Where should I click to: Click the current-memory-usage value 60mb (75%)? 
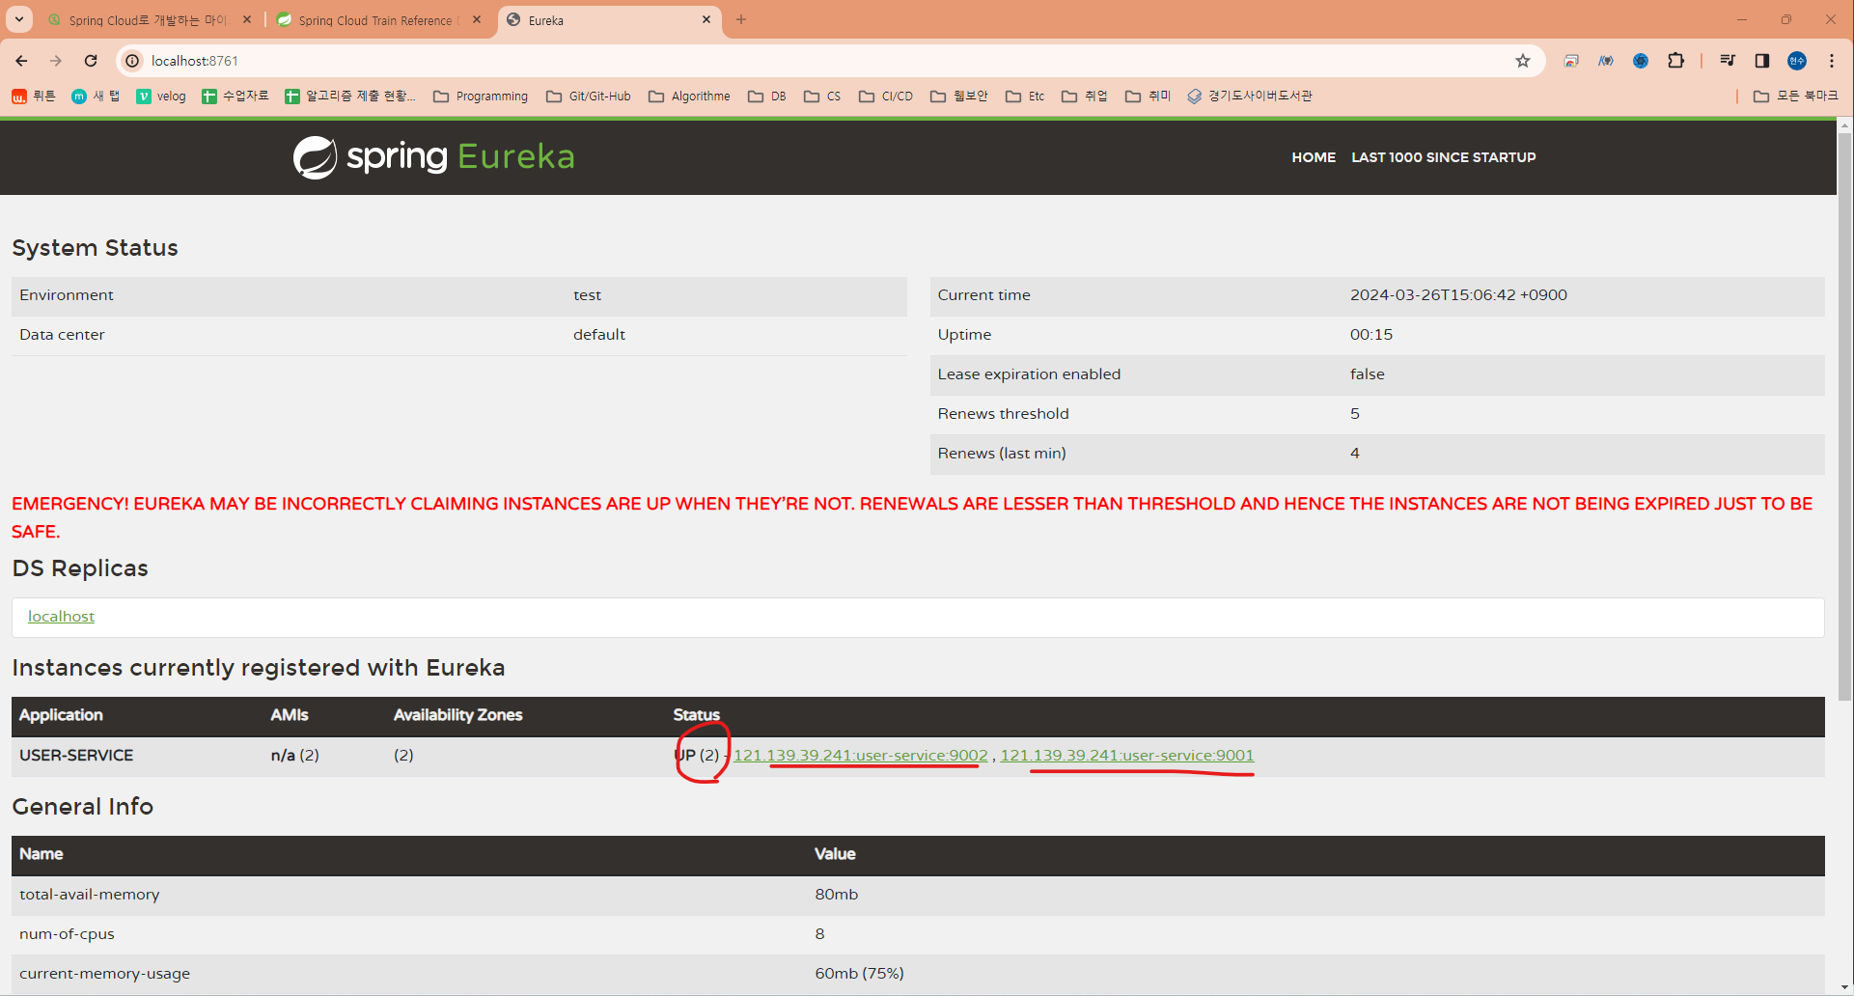click(x=859, y=974)
